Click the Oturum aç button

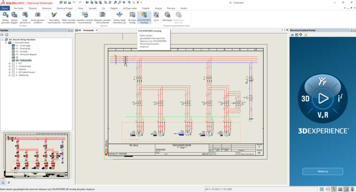323,171
